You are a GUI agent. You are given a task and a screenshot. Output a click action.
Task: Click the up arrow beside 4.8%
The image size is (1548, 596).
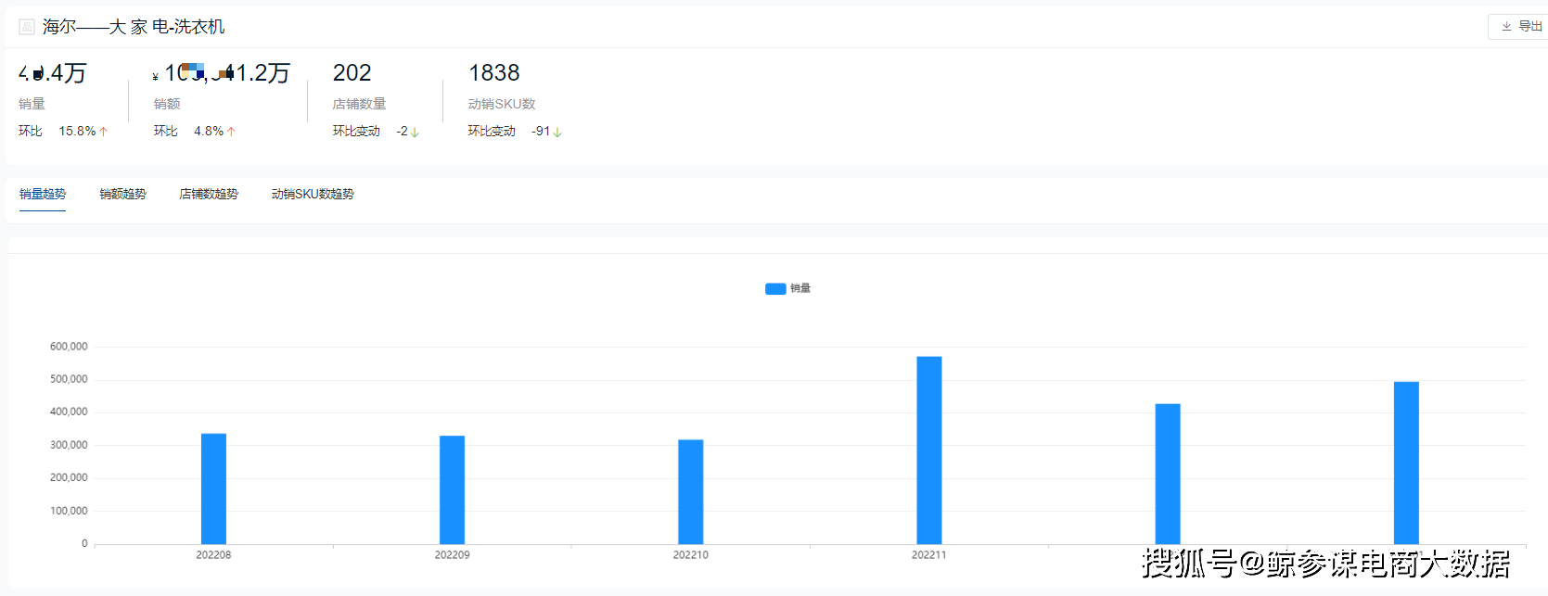[231, 132]
